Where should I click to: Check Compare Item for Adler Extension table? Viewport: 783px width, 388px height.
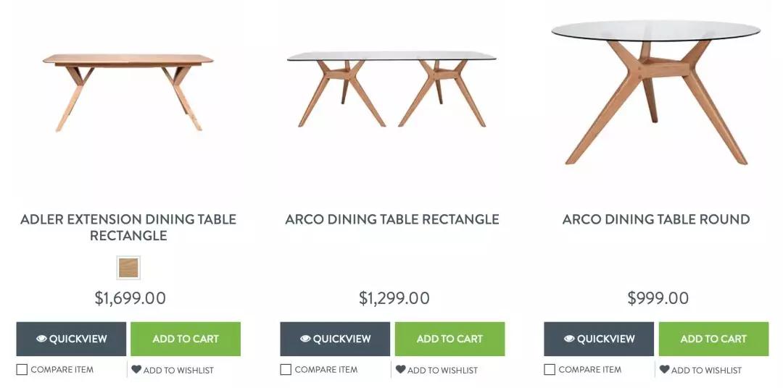22,370
